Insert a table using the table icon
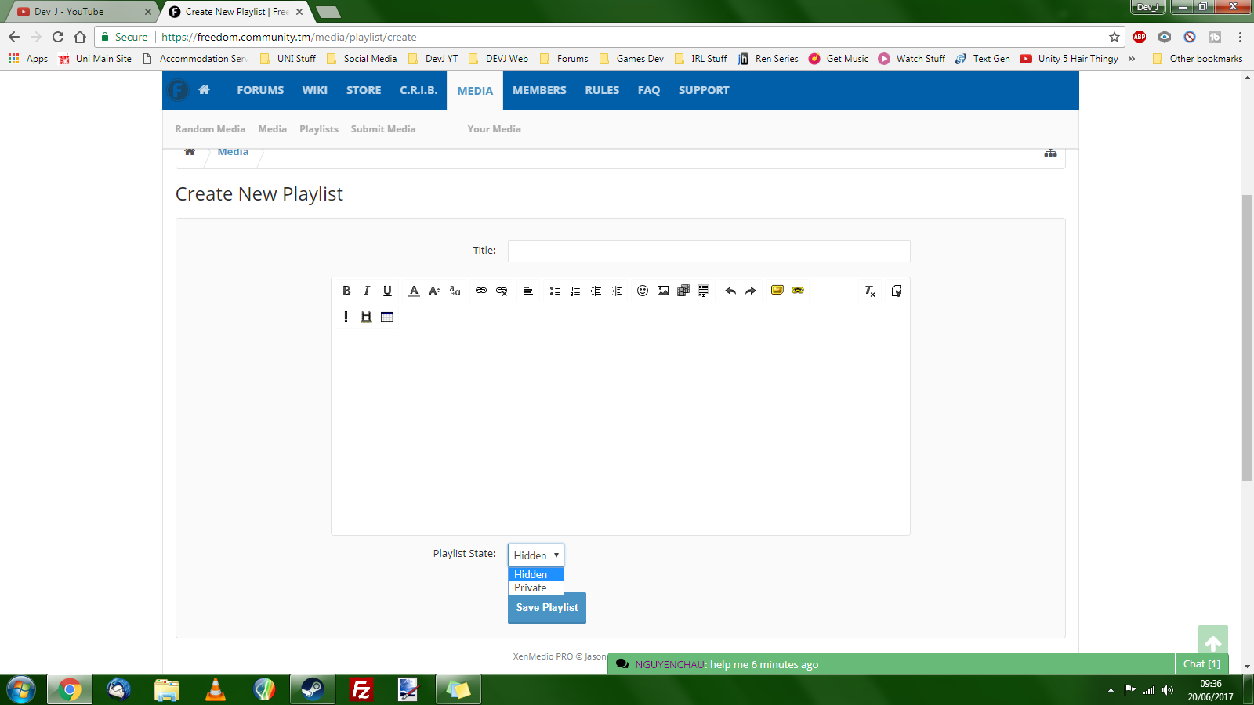This screenshot has width=1254, height=705. pos(386,316)
